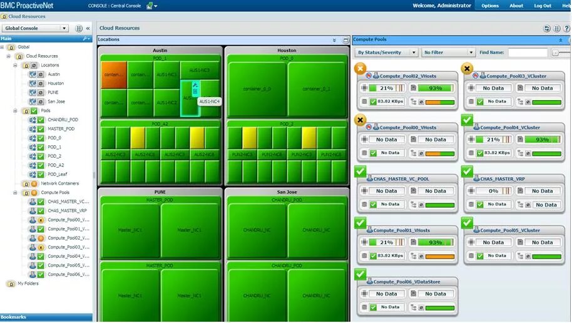Click the 21% CPU bar in Compute_Pool02_VHosts
Viewport: 572px width, 323px height.
pos(387,88)
